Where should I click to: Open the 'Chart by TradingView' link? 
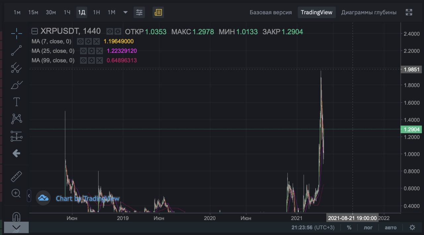[87, 198]
